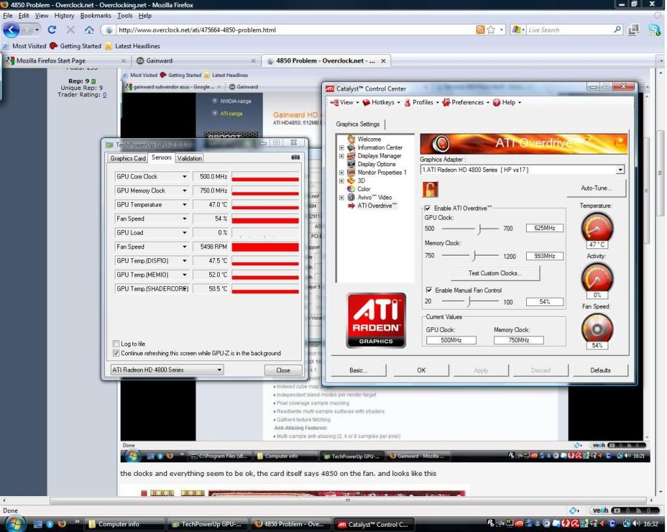667x532 pixels.
Task: Click the GPU Clock 625MHz value field
Action: [544, 228]
